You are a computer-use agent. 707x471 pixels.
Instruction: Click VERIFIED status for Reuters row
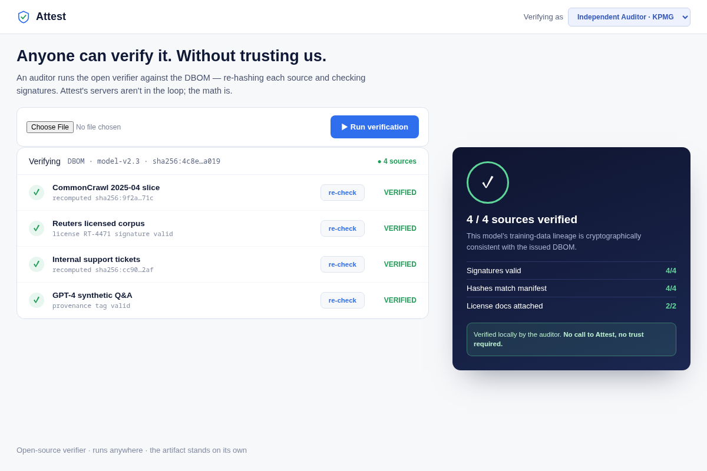point(400,228)
